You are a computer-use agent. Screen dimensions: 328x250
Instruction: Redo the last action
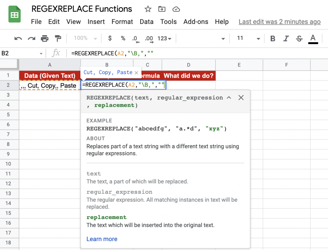[x=31, y=38]
